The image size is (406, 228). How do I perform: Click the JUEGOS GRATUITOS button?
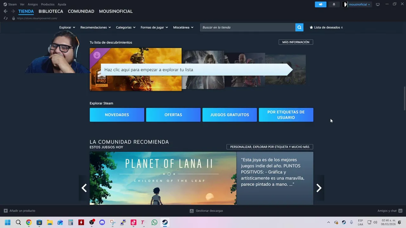(230, 115)
